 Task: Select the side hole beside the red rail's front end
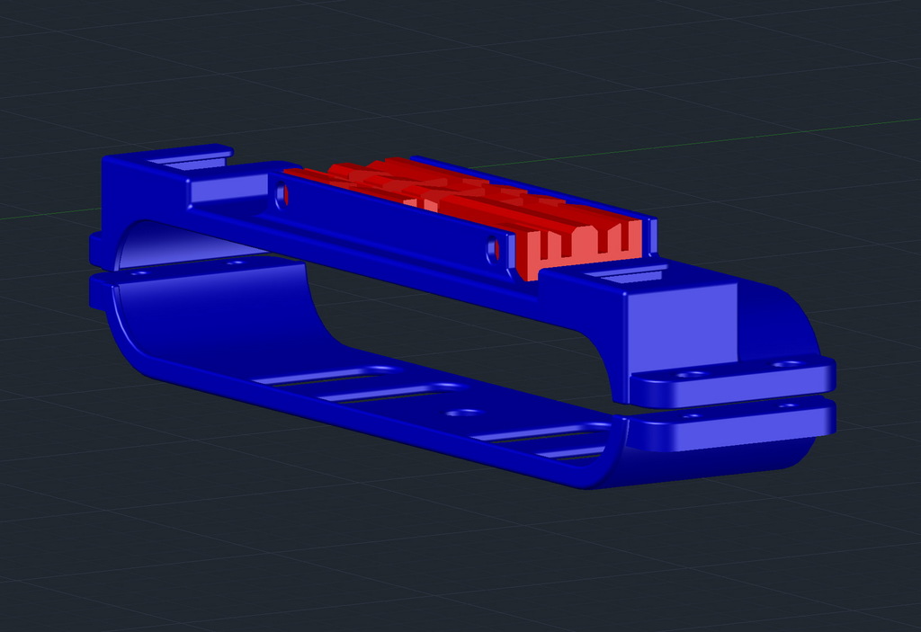point(493,248)
